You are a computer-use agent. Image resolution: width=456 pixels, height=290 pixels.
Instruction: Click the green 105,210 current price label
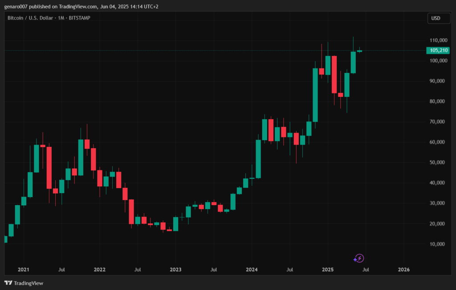439,50
